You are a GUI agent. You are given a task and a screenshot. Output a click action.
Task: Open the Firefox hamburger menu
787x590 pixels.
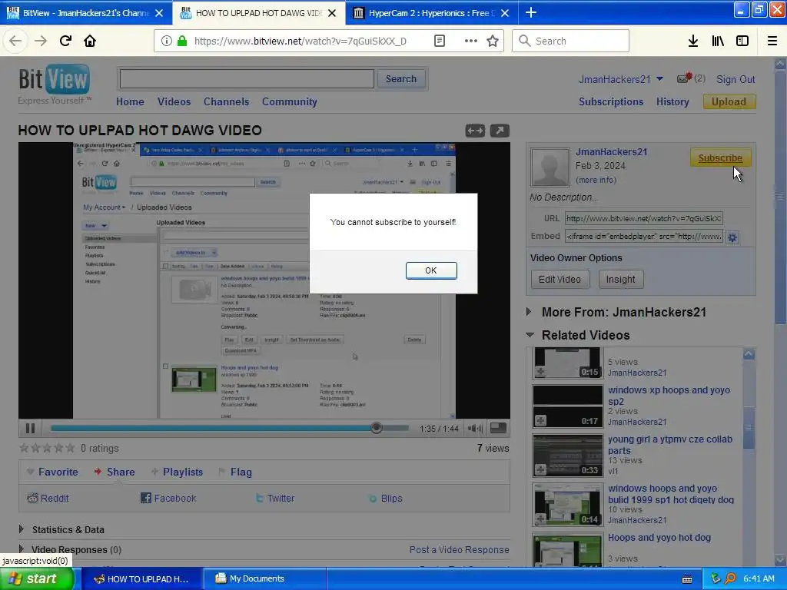772,41
